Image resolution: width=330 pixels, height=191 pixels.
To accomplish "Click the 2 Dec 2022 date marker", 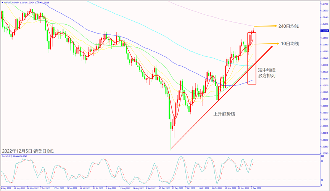I will tap(255, 188).
